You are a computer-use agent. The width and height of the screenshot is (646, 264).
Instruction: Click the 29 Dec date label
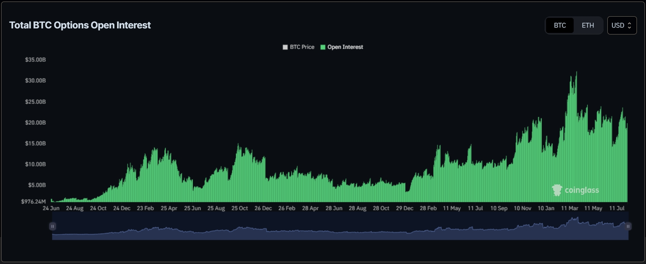tap(404, 208)
